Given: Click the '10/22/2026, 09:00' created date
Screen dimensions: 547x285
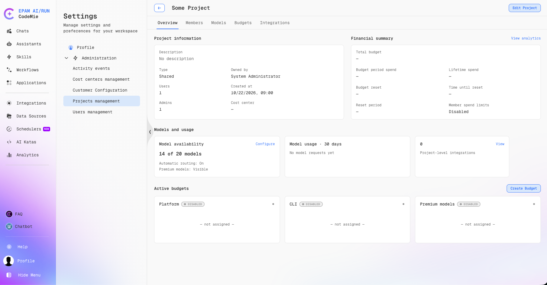Looking at the screenshot, I should pyautogui.click(x=252, y=93).
